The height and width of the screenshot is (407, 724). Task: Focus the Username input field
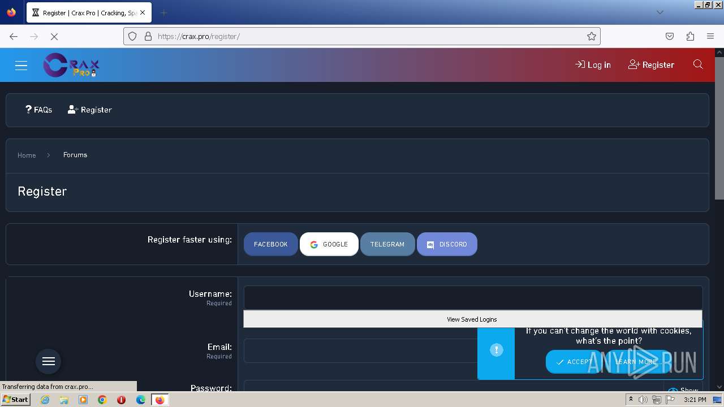click(473, 297)
